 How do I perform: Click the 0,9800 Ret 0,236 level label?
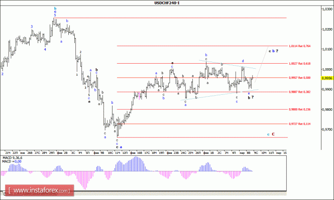pyautogui.click(x=299, y=109)
